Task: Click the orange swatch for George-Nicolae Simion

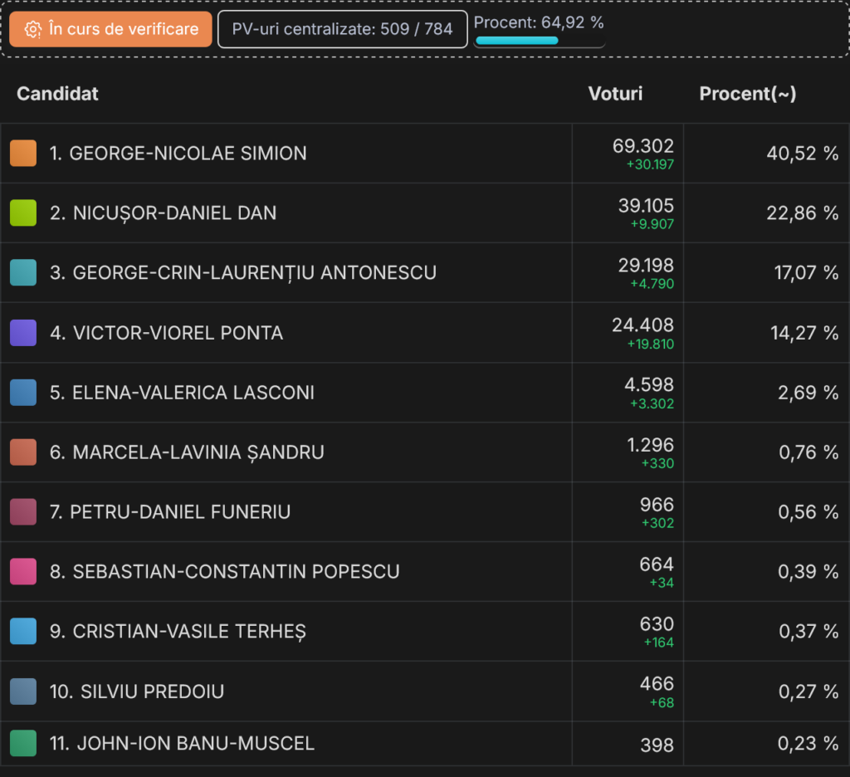Action: [x=23, y=153]
